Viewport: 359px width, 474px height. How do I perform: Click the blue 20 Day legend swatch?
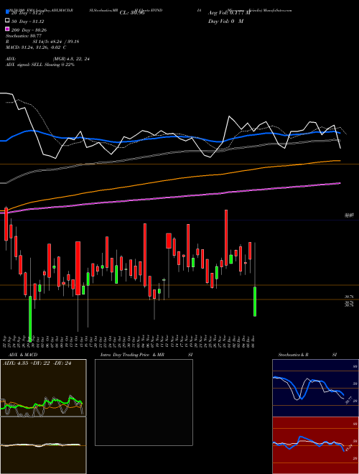click(x=8, y=12)
